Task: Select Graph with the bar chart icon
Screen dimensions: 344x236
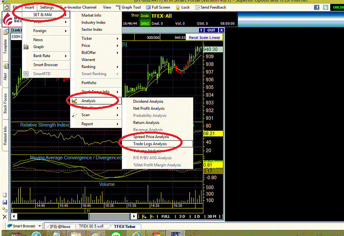Action: [38, 47]
